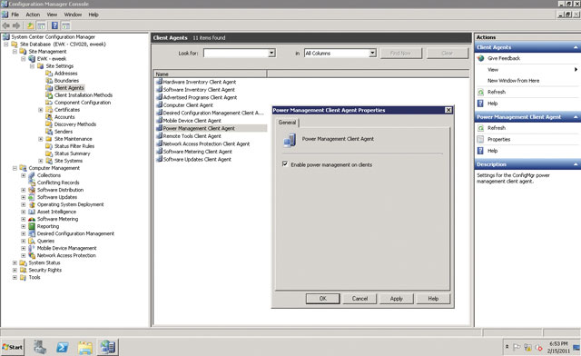Click the Software Metering tree icon

point(32,219)
